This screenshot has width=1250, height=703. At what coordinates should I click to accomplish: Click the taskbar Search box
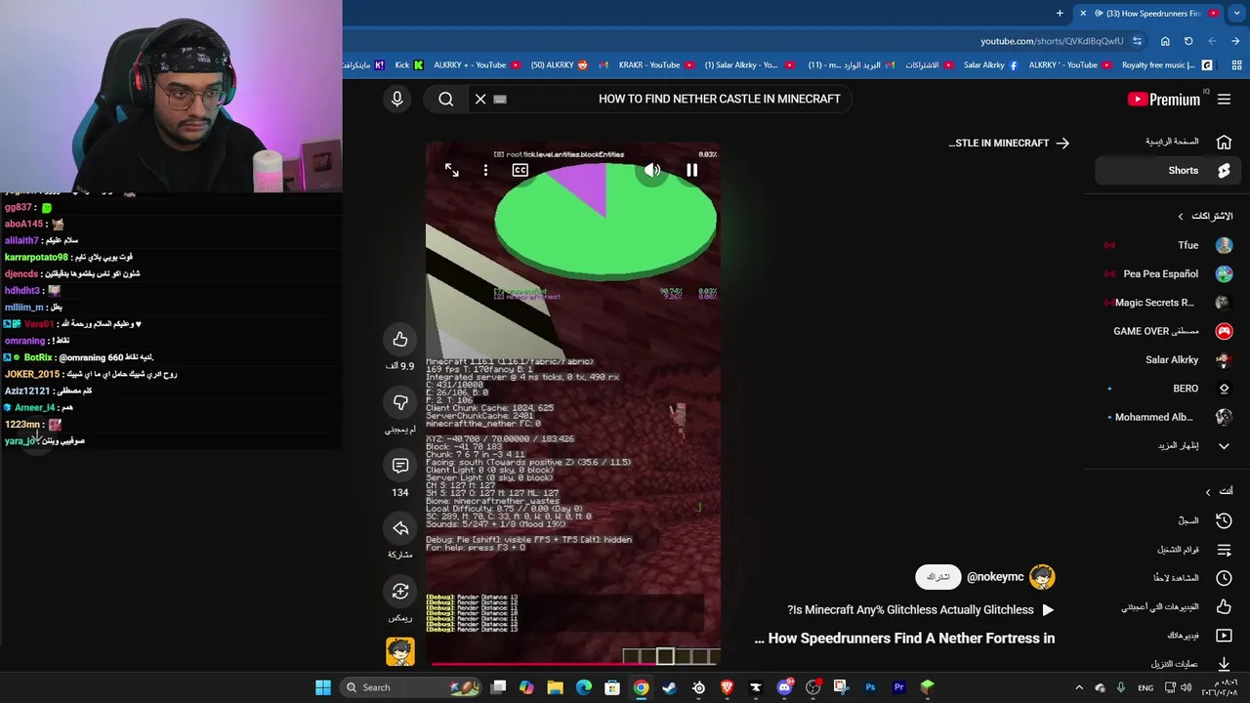[410, 687]
